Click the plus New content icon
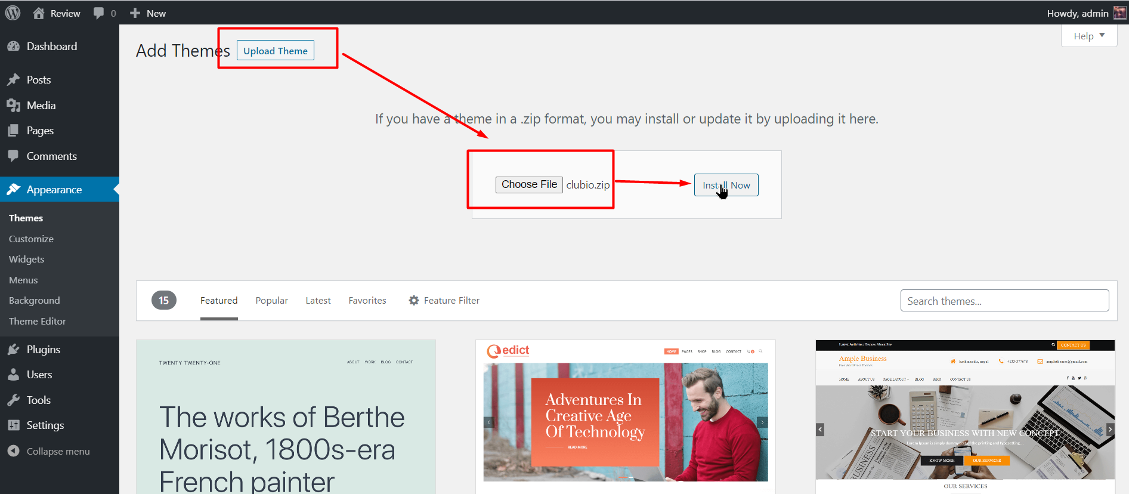Viewport: 1129px width, 494px height. [135, 13]
